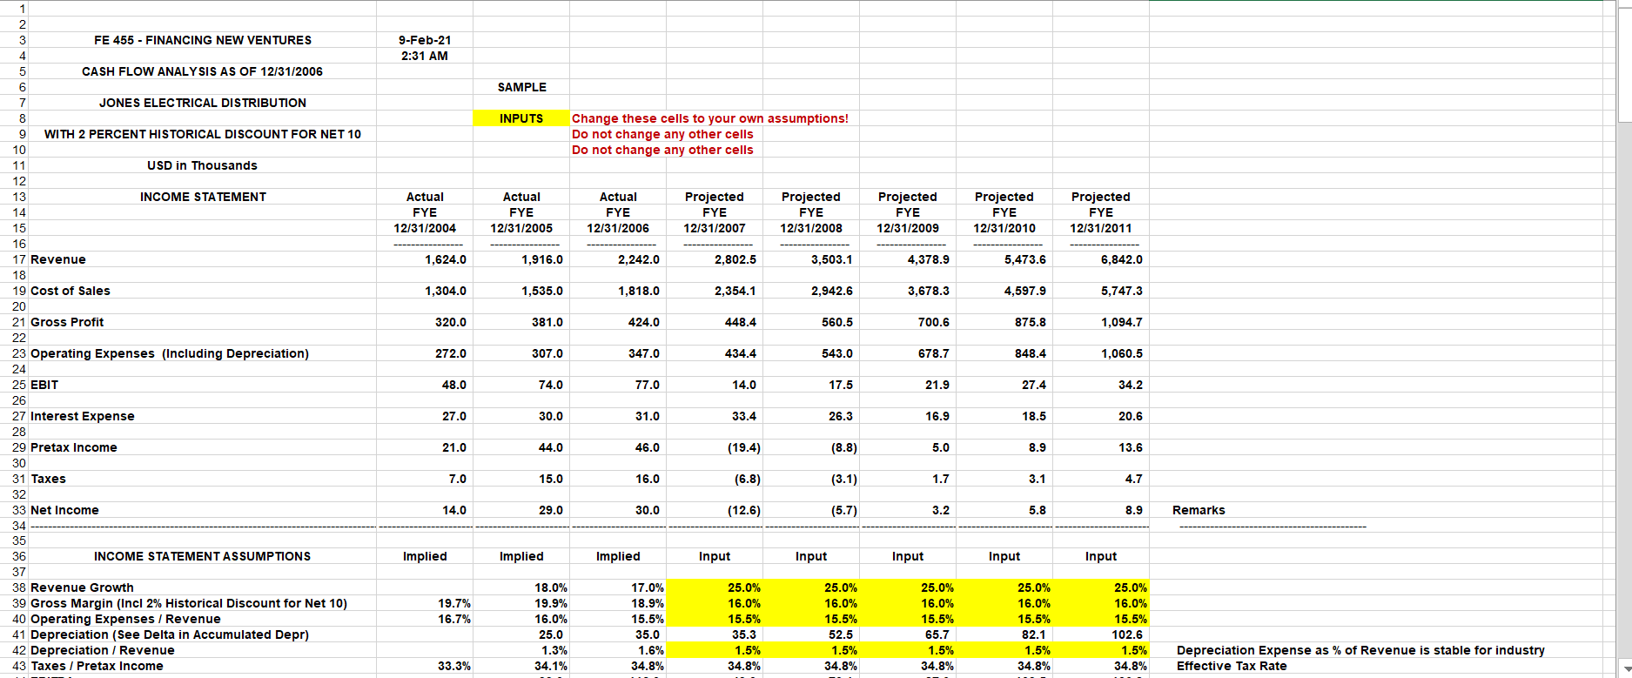The width and height of the screenshot is (1632, 678).
Task: Select the INCOME STATEMENT heading cell
Action: tap(203, 197)
